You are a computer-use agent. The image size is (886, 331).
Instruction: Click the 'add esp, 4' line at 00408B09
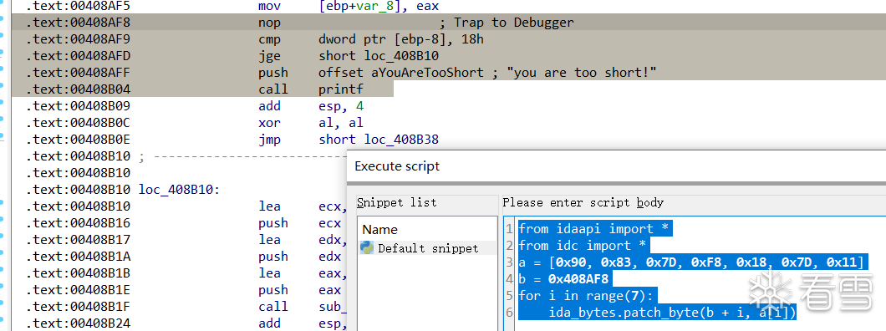(x=311, y=106)
